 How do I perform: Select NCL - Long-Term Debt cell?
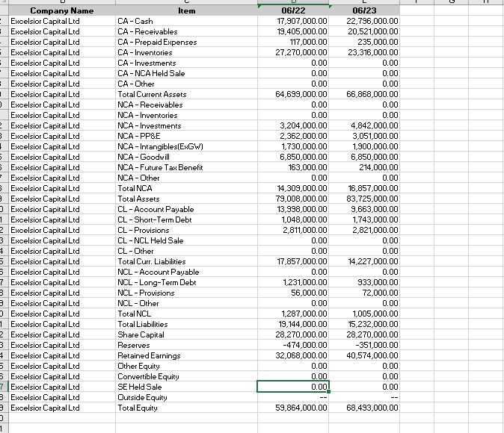click(186, 282)
